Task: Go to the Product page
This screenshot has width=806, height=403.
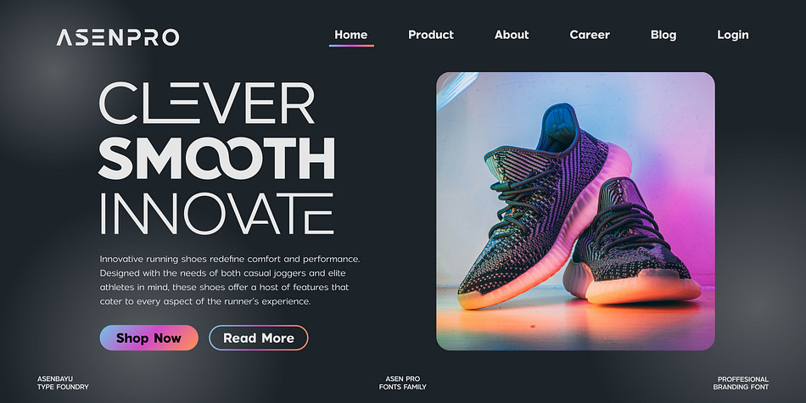Action: 431,35
